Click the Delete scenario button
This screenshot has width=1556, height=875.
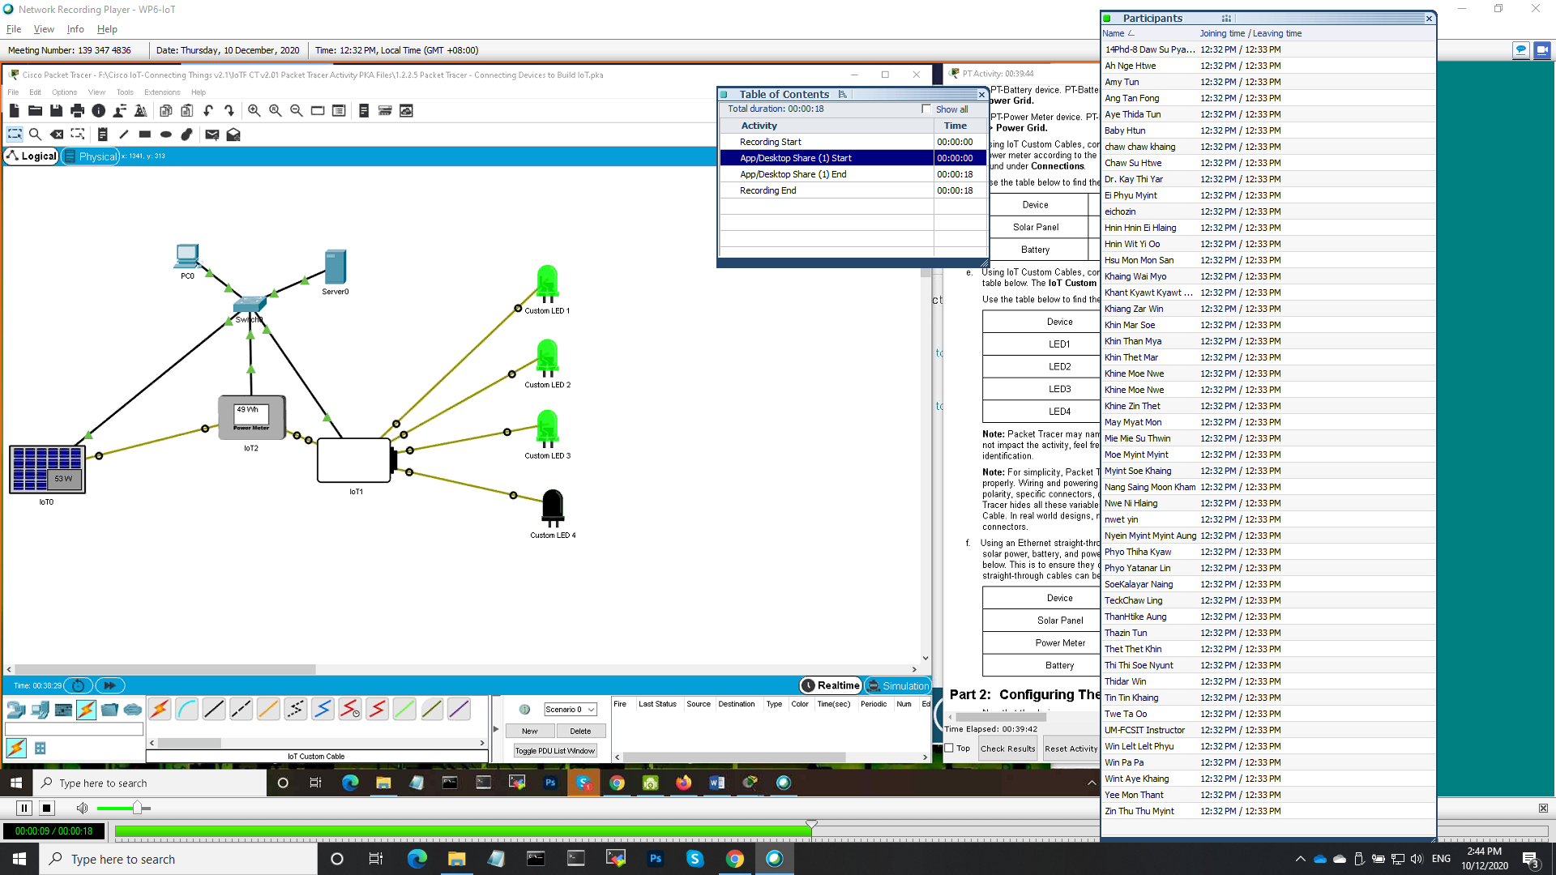pos(580,731)
